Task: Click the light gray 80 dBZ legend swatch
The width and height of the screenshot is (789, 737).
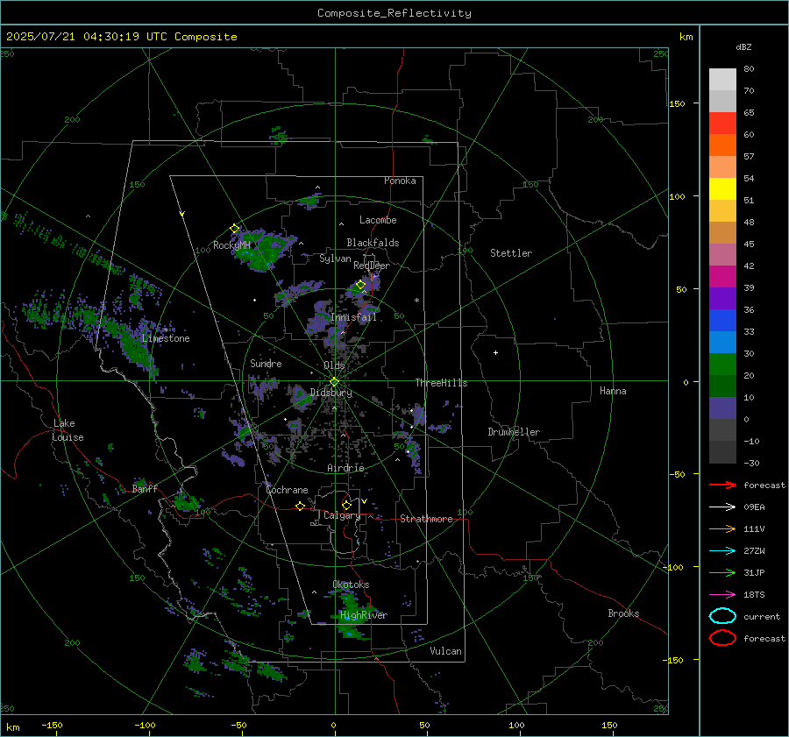Action: tap(722, 80)
